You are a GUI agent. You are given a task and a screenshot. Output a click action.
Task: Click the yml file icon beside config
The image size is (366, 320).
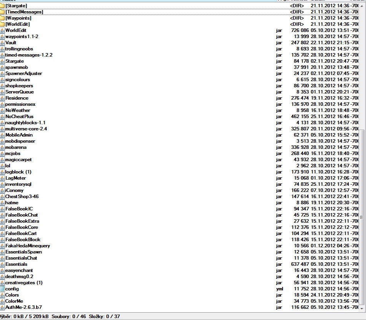tap(2, 289)
